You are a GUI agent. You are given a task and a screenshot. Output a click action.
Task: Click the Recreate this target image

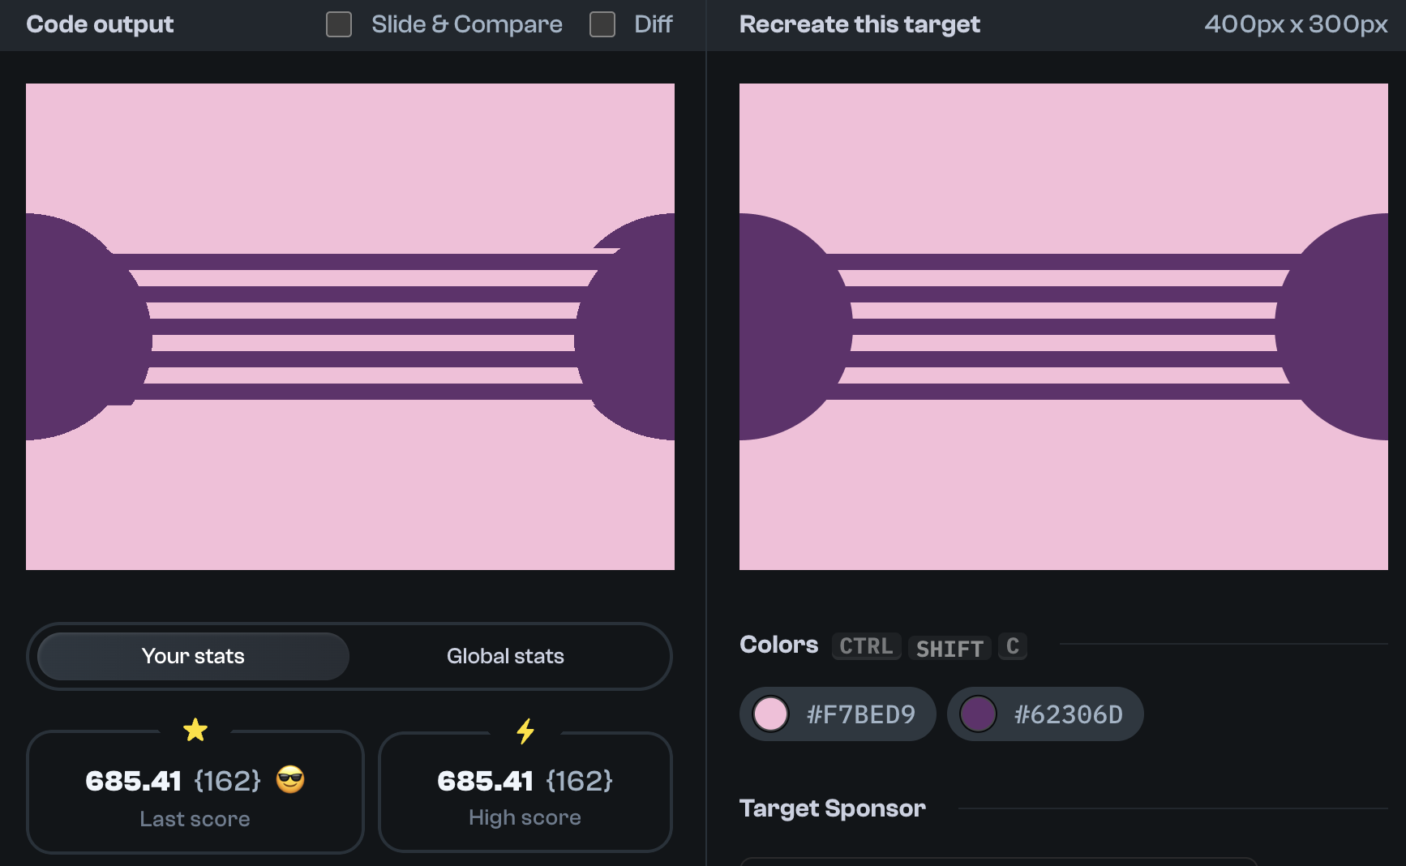[1064, 327]
